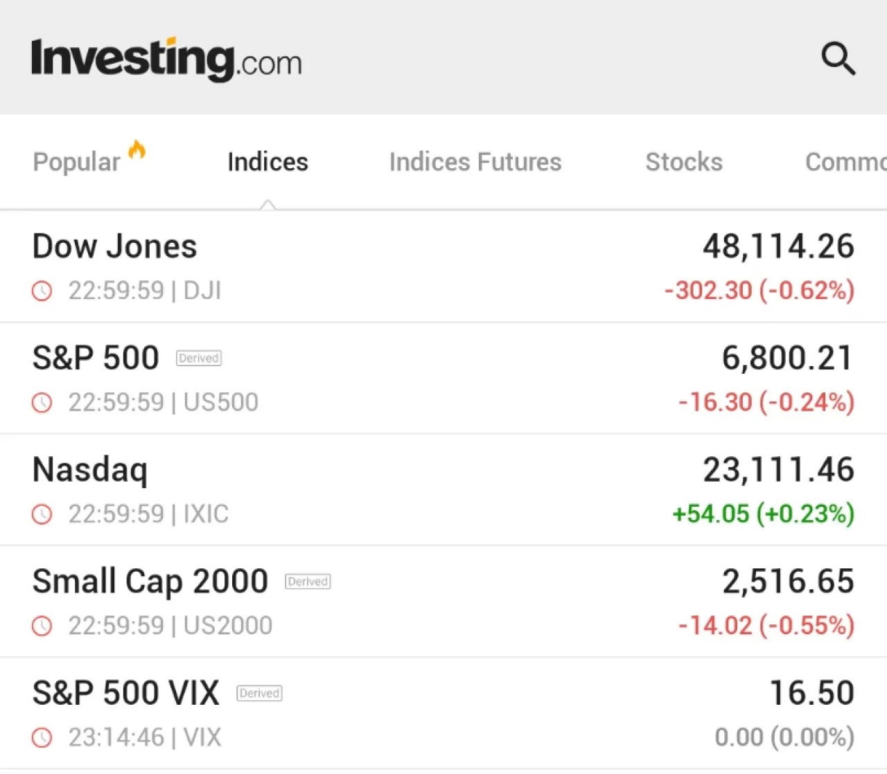Click the Small Cap 2000 index name
887x774 pixels.
(150, 582)
